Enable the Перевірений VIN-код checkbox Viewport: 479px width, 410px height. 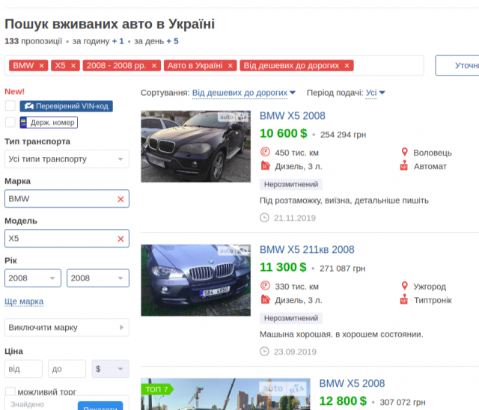coord(10,106)
